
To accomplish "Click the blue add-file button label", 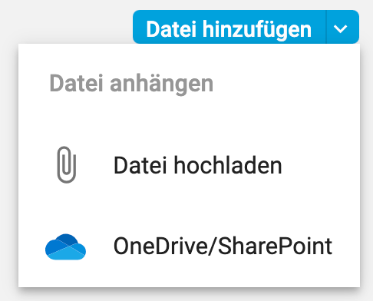I will pyautogui.click(x=229, y=30).
